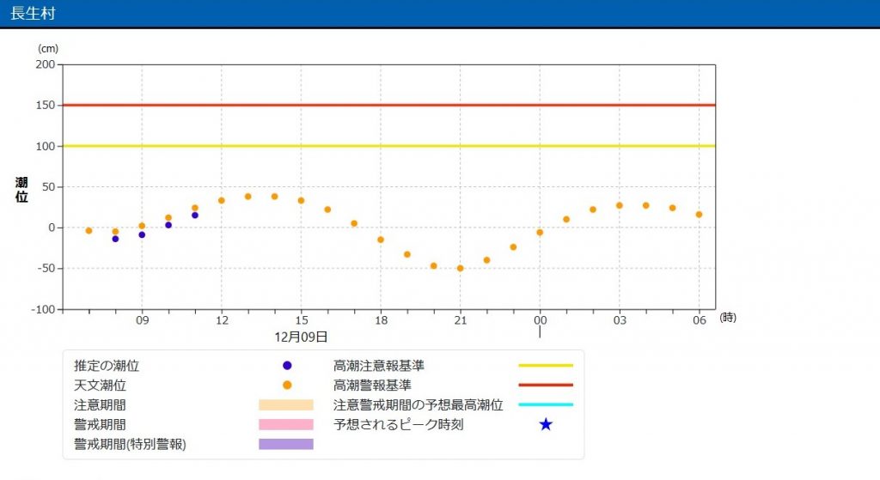Click the 12月09日 date label below the axis

pos(301,337)
